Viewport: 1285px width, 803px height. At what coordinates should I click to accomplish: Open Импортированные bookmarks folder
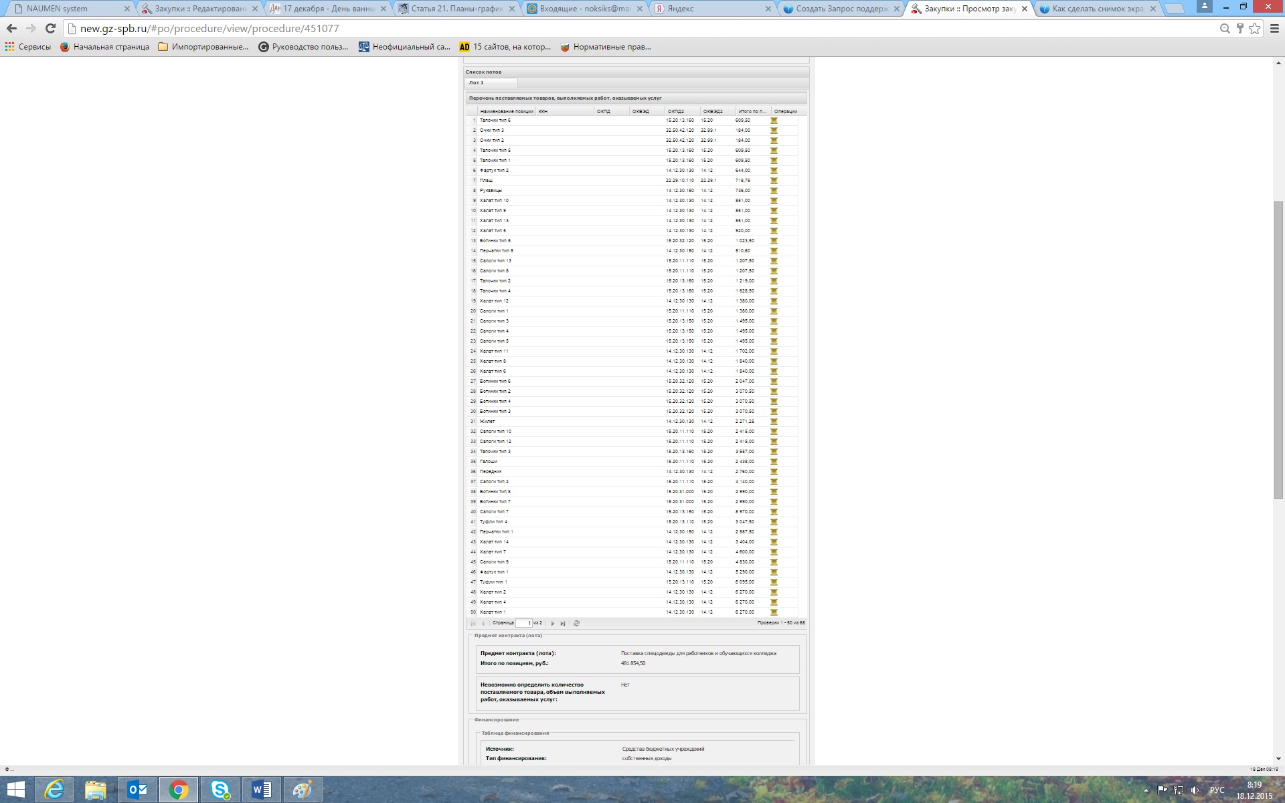click(203, 47)
